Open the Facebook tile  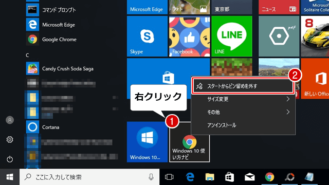189,36
